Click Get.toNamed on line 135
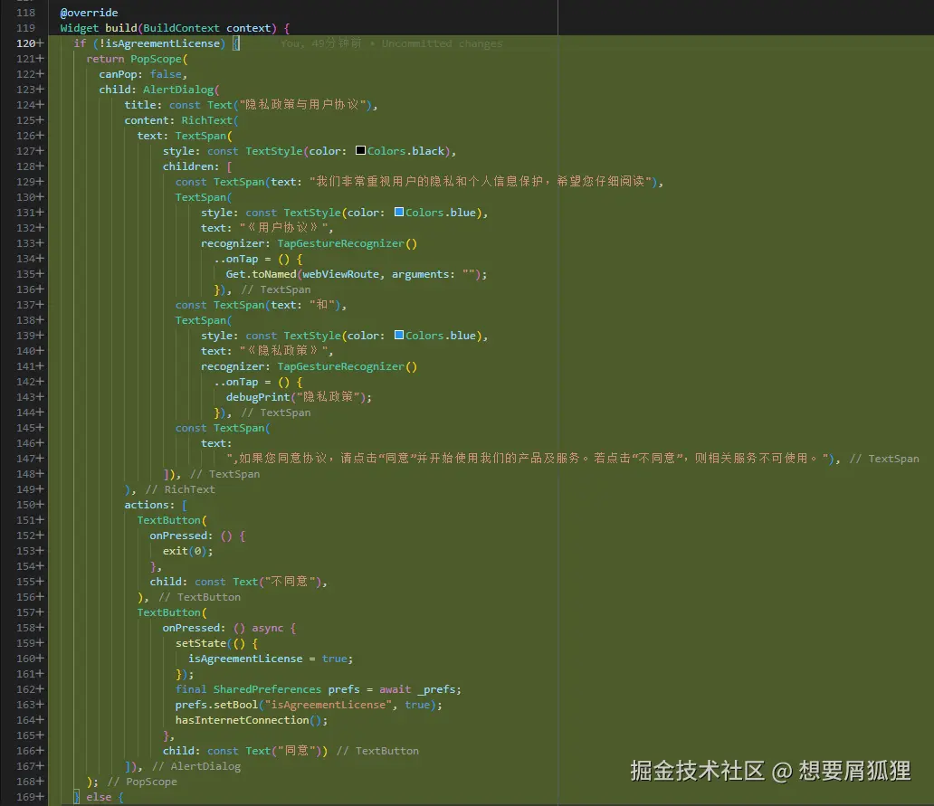Image resolution: width=934 pixels, height=806 pixels. coord(261,274)
